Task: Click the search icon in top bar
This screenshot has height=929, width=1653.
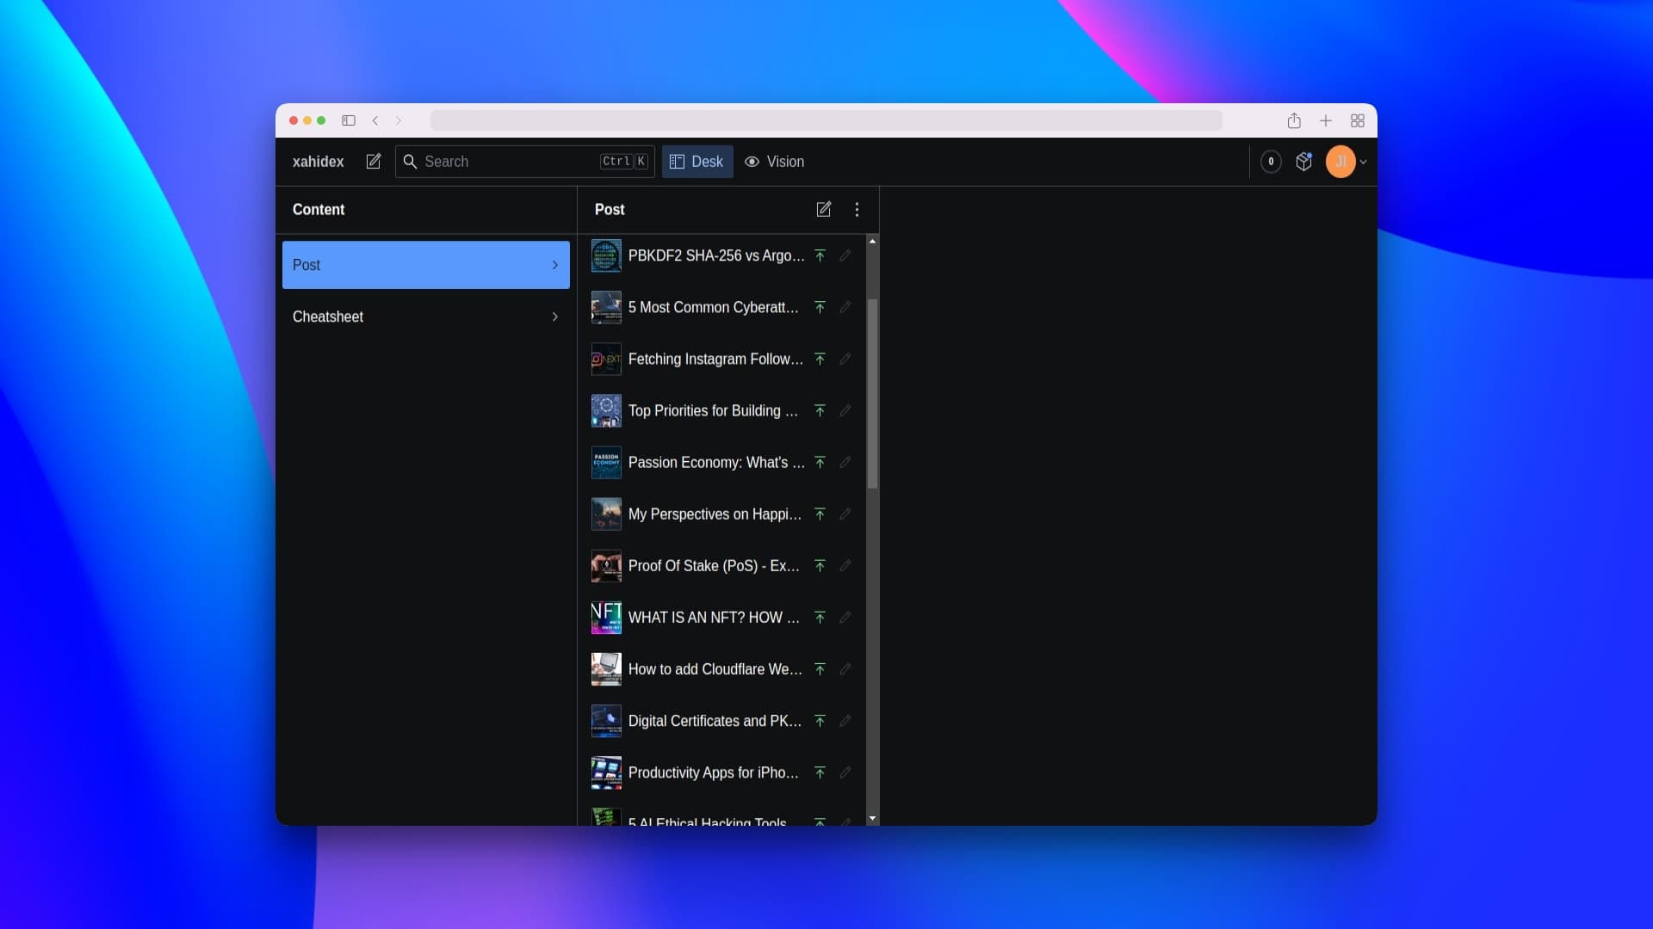Action: (x=411, y=161)
